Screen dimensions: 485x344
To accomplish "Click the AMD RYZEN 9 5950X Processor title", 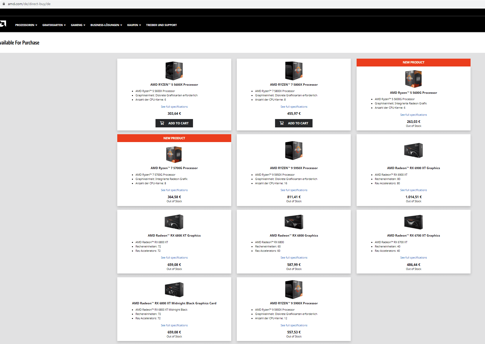I will pos(294,168).
